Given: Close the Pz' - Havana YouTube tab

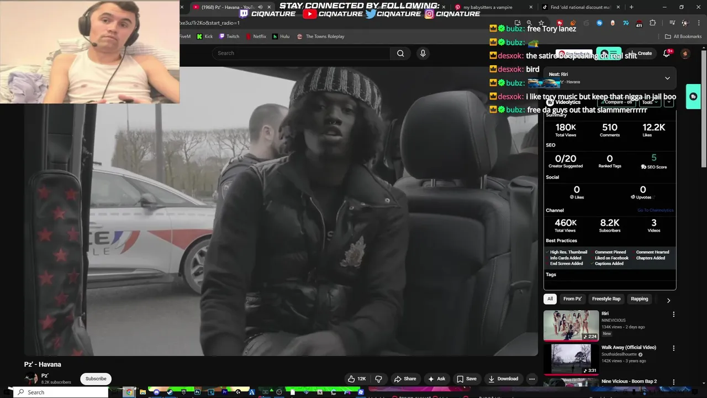Looking at the screenshot, I should pos(269,7).
